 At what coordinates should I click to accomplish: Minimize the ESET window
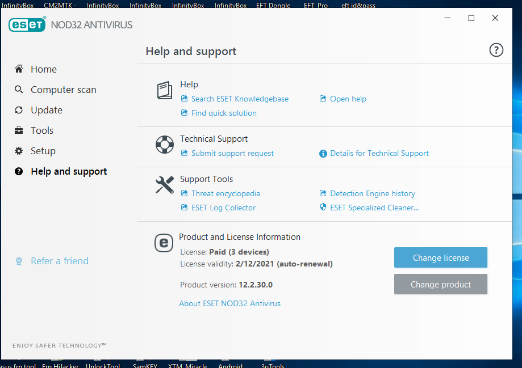coord(448,18)
